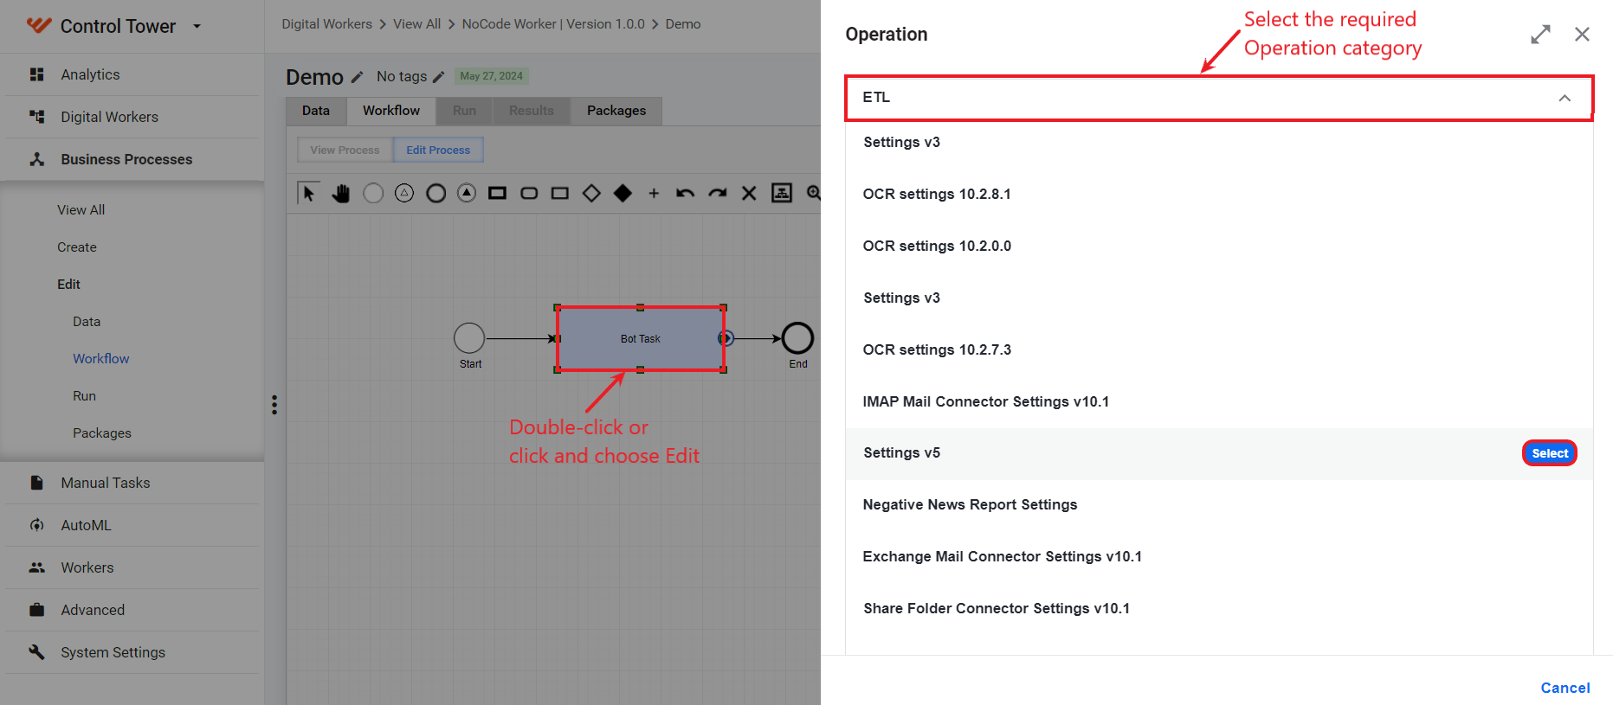
Task: Close the Operation panel
Action: tap(1582, 35)
